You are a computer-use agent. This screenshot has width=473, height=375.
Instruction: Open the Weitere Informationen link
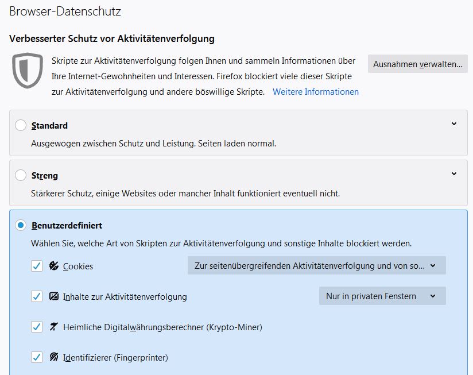[x=316, y=92]
